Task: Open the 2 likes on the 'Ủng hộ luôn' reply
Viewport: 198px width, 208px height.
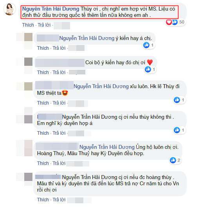Action: tap(179, 160)
